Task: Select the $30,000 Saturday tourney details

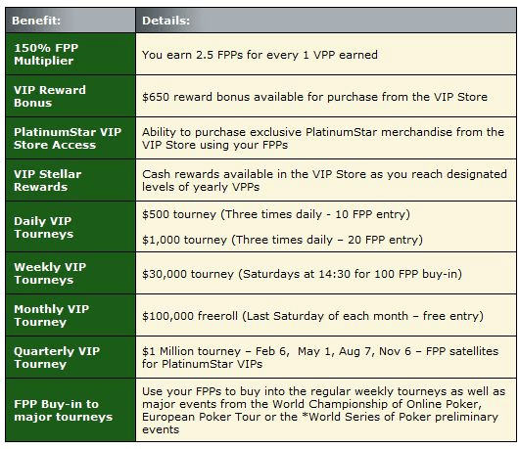Action: point(302,274)
